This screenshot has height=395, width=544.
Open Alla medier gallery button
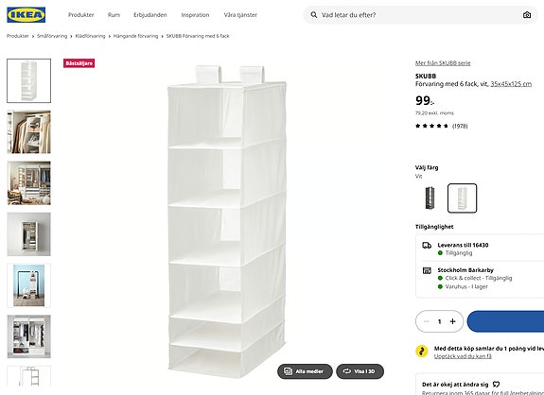coord(305,371)
